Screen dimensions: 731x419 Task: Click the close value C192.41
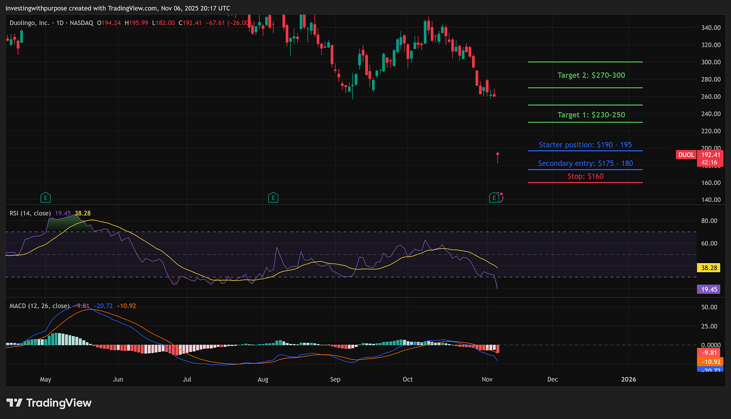pos(189,23)
